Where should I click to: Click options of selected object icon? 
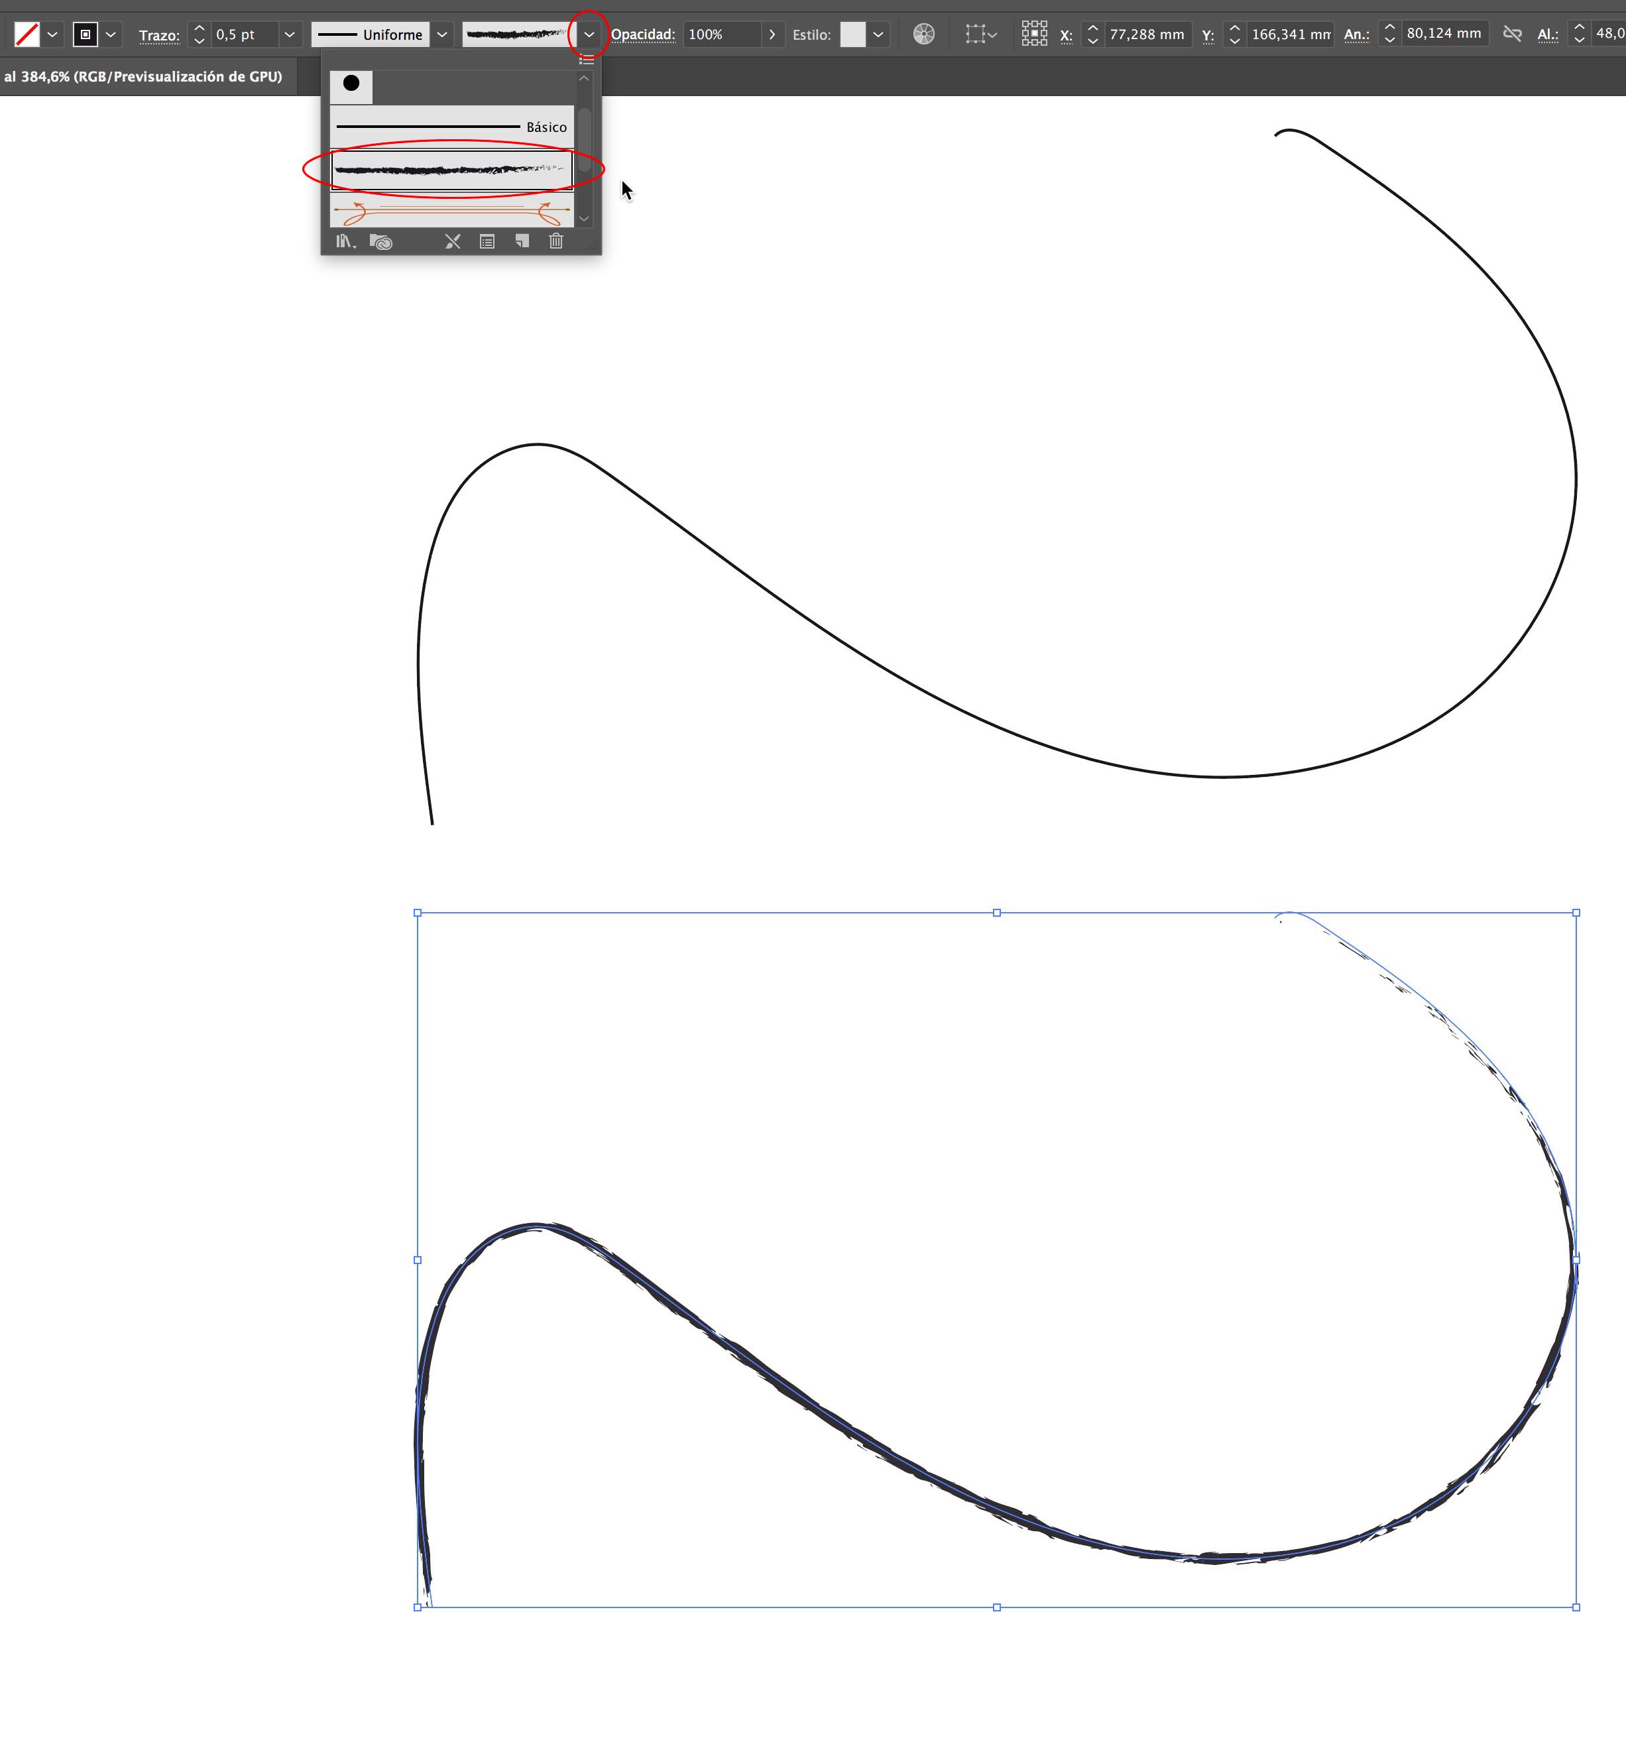coord(487,242)
